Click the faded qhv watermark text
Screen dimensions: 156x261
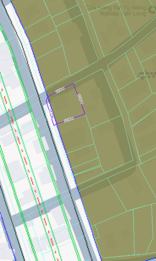pyautogui.click(x=147, y=75)
